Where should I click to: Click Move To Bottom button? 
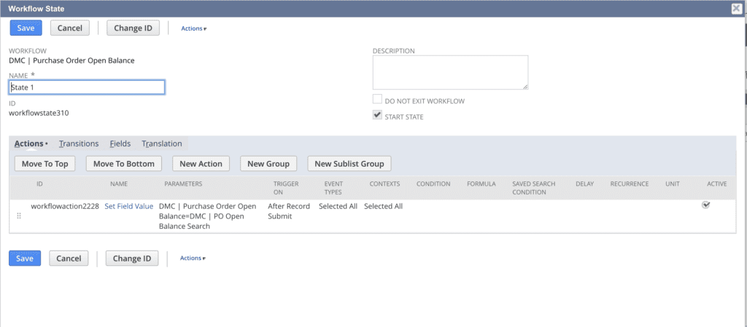click(x=124, y=164)
